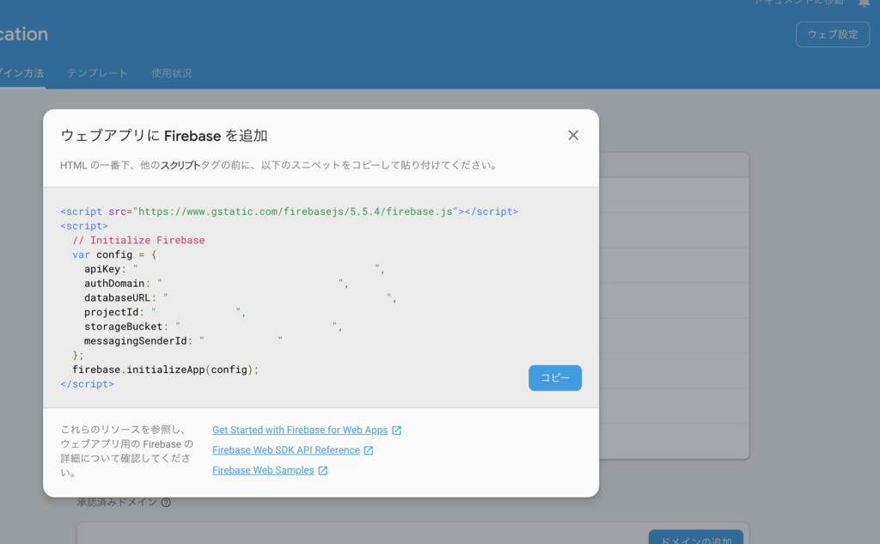
Task: Switch to the 使用状況 tab
Action: (172, 73)
